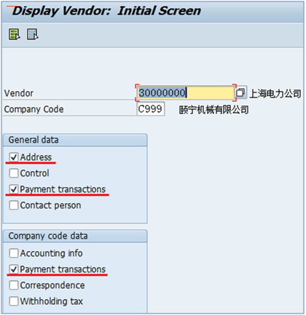
Task: Click the green list toolbar icon
Action: click(x=15, y=34)
